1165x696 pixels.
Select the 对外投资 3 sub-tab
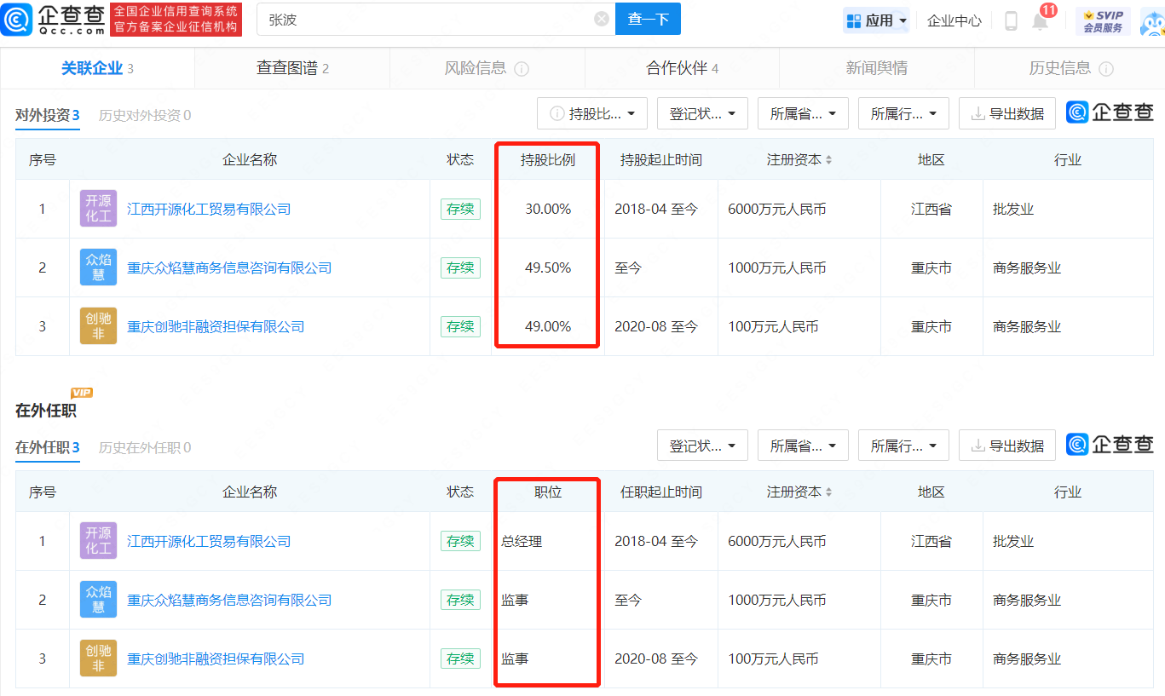48,115
